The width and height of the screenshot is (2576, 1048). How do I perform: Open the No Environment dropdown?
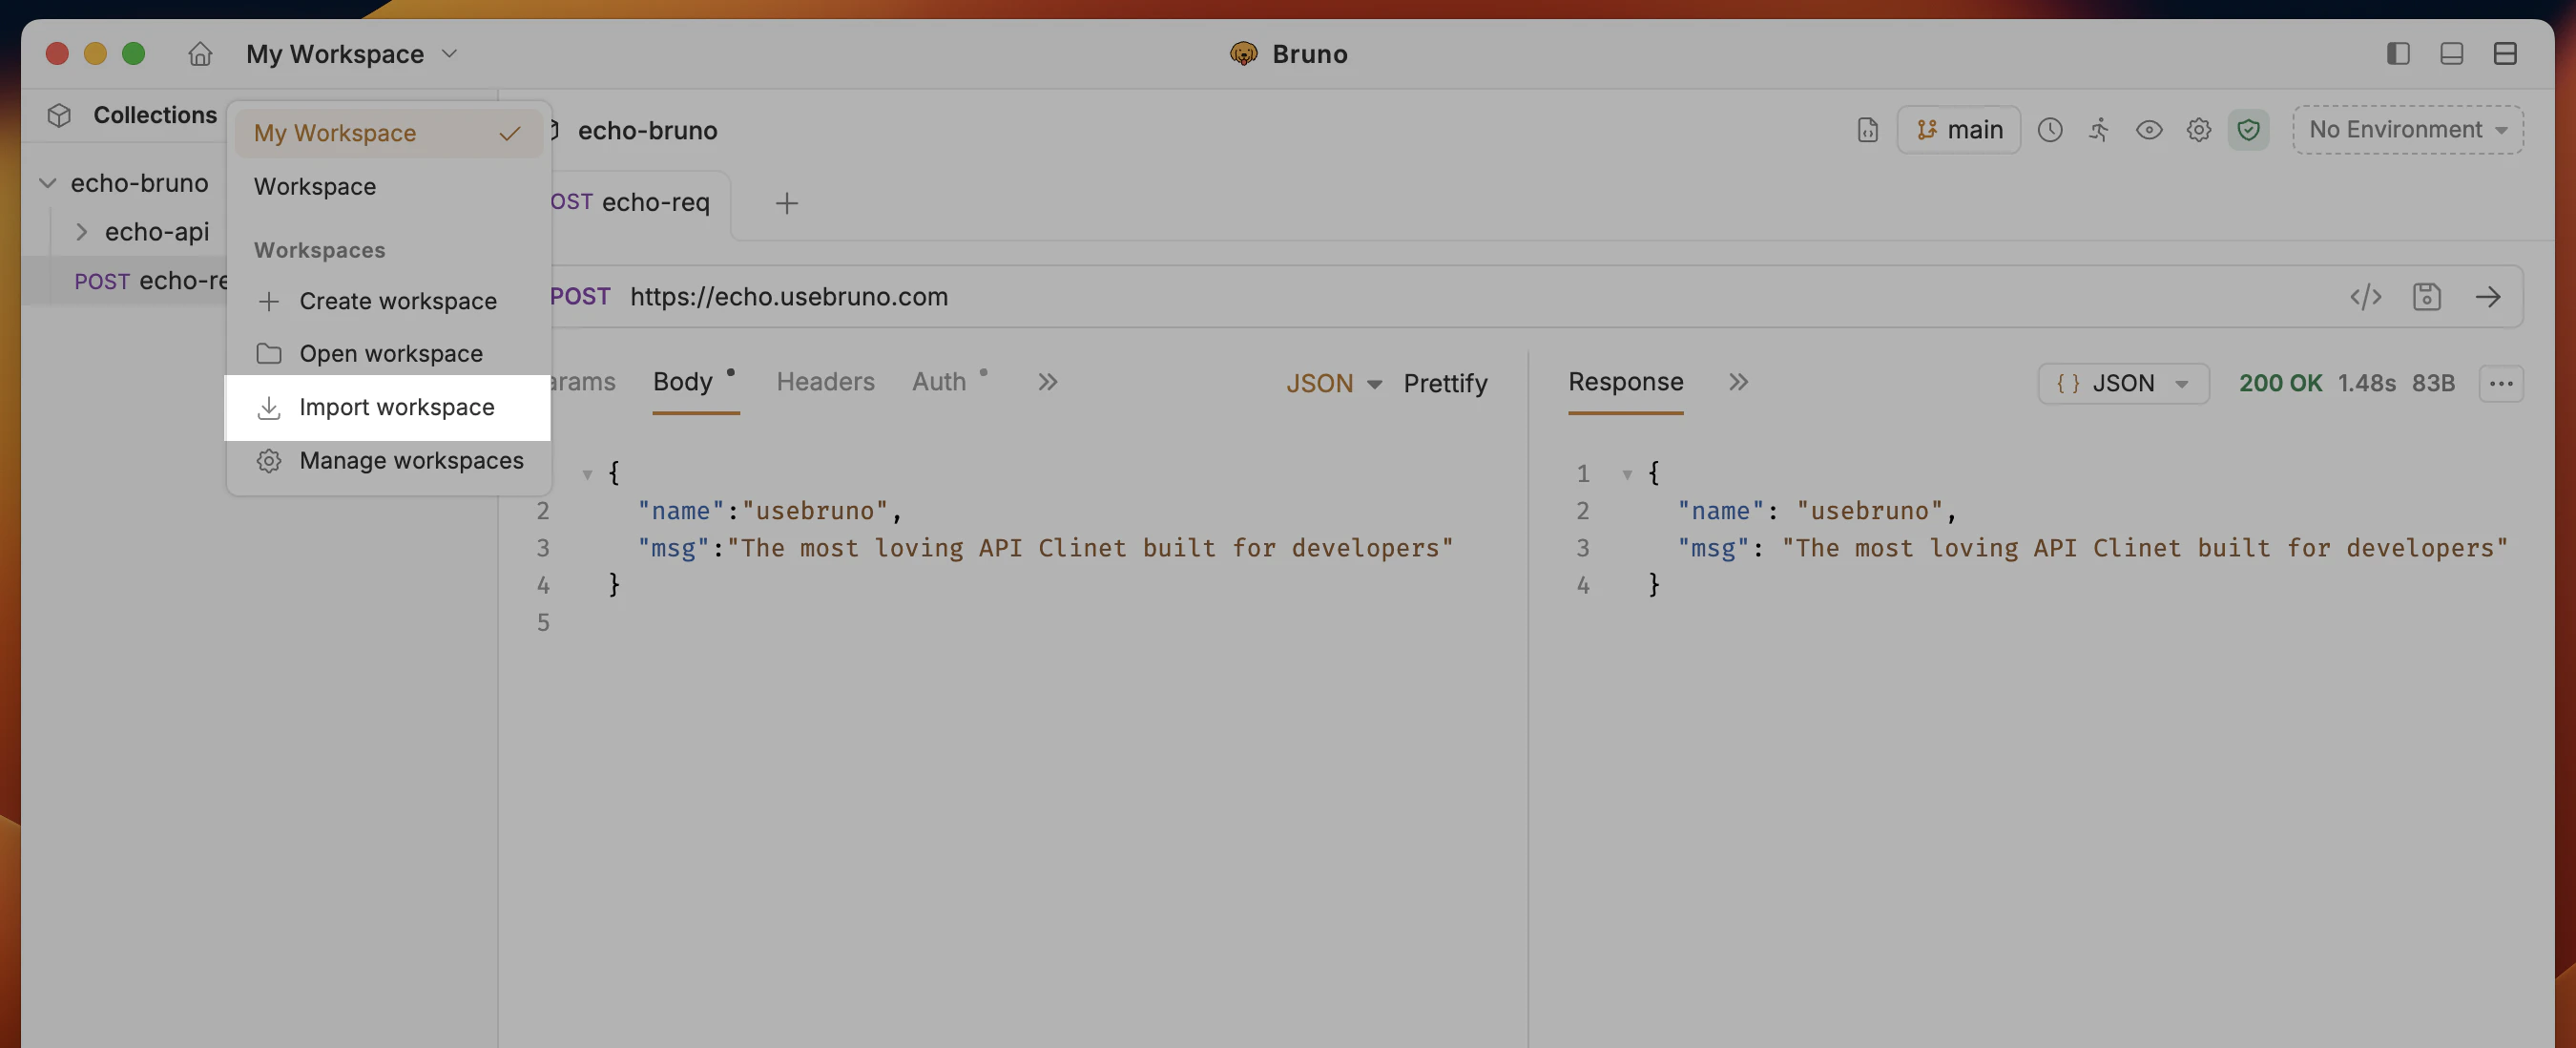tap(2406, 129)
